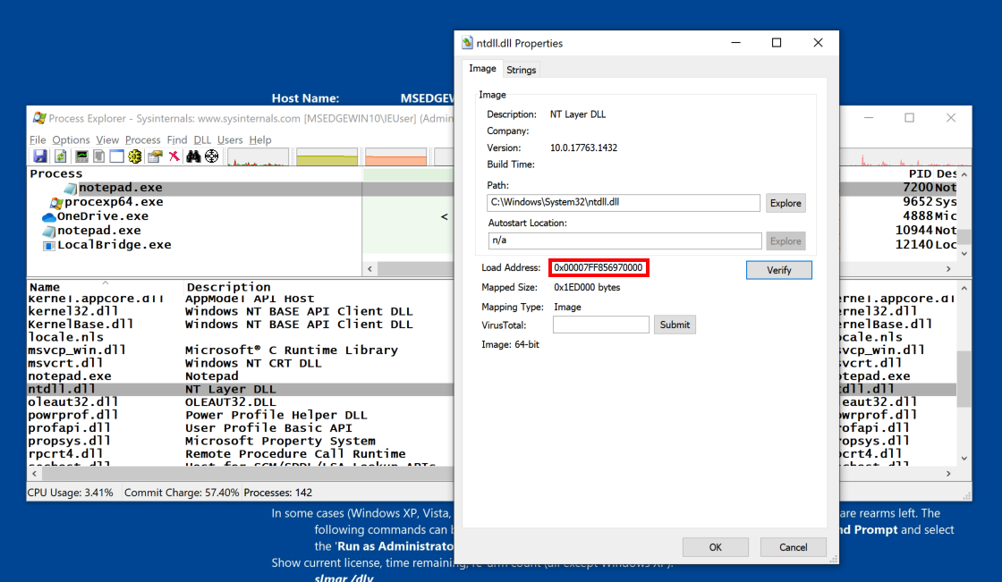The height and width of the screenshot is (582, 1002).
Task: Open the File menu
Action: tap(38, 139)
